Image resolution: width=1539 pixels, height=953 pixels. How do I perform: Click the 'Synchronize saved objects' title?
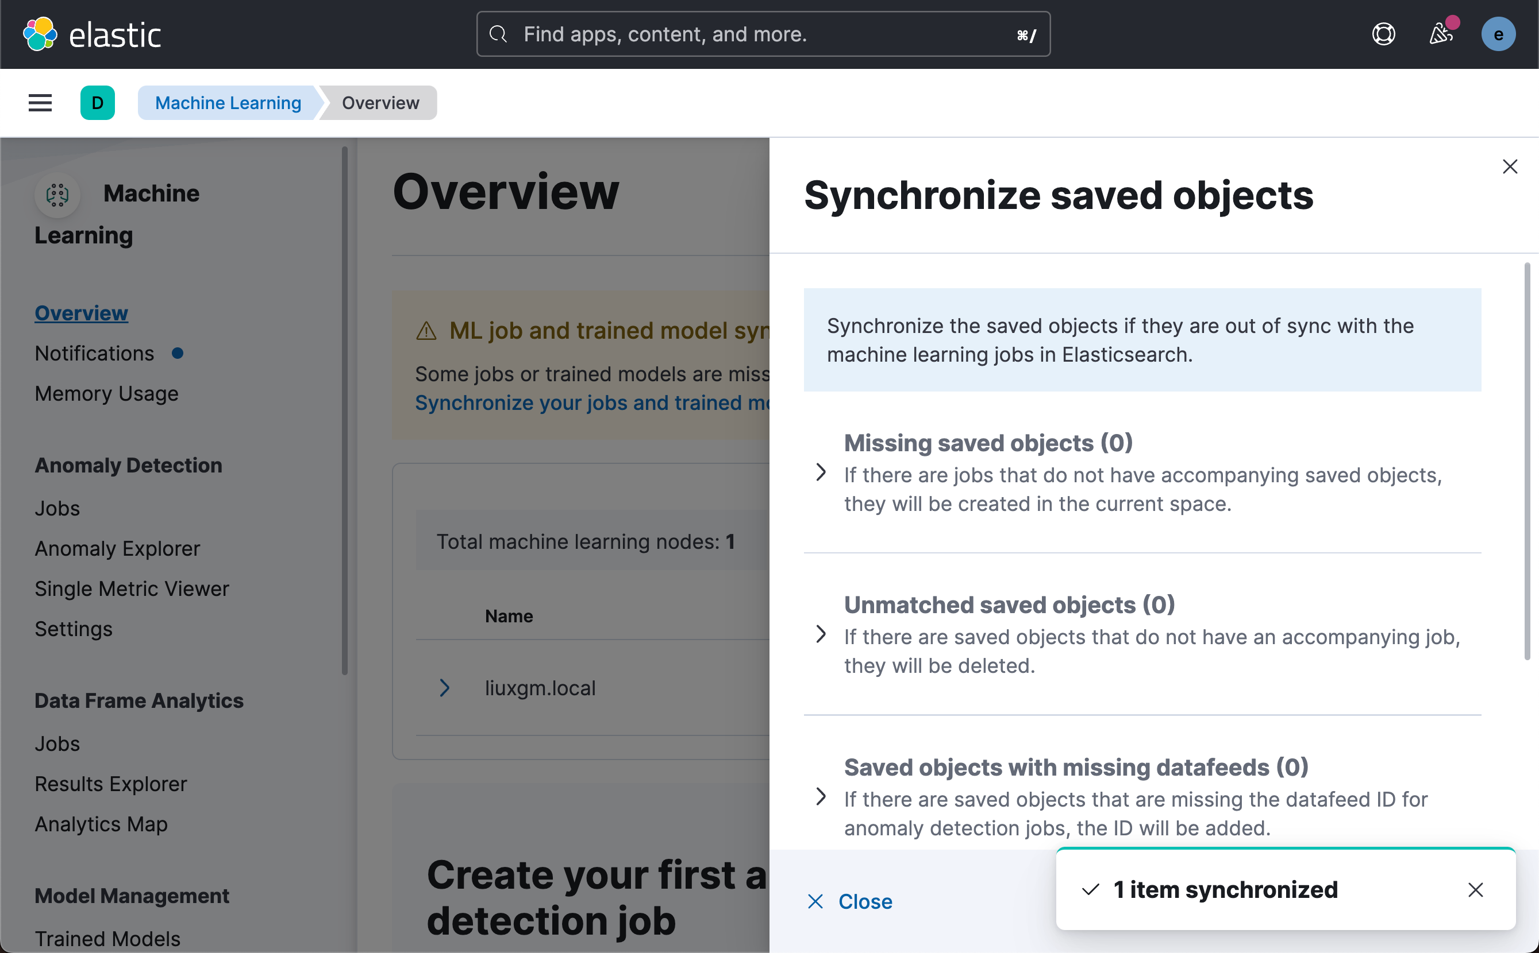(1059, 195)
